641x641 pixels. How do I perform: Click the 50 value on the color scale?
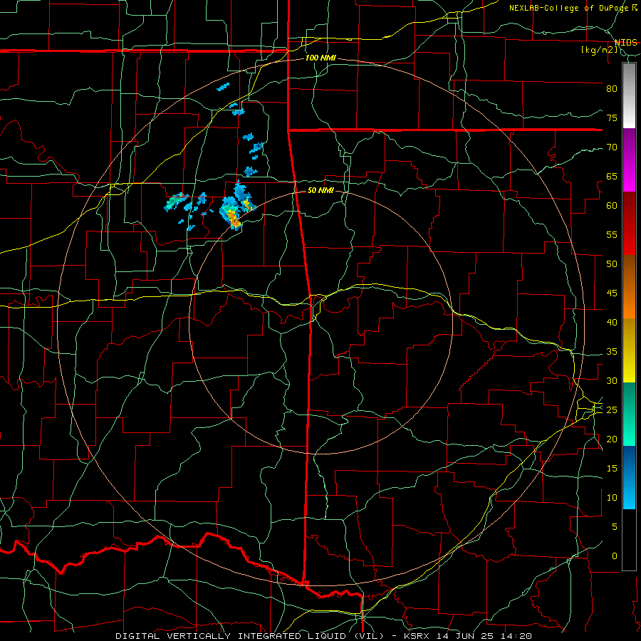pyautogui.click(x=612, y=264)
